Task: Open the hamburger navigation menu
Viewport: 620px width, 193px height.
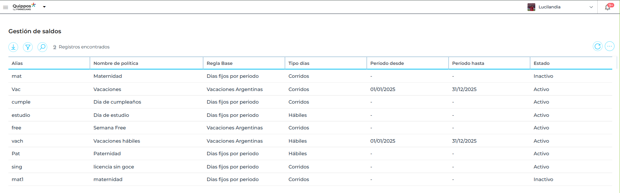Action: (5, 7)
